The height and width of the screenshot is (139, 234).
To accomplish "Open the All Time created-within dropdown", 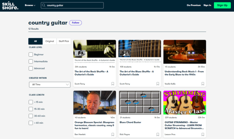I will coord(50,85).
